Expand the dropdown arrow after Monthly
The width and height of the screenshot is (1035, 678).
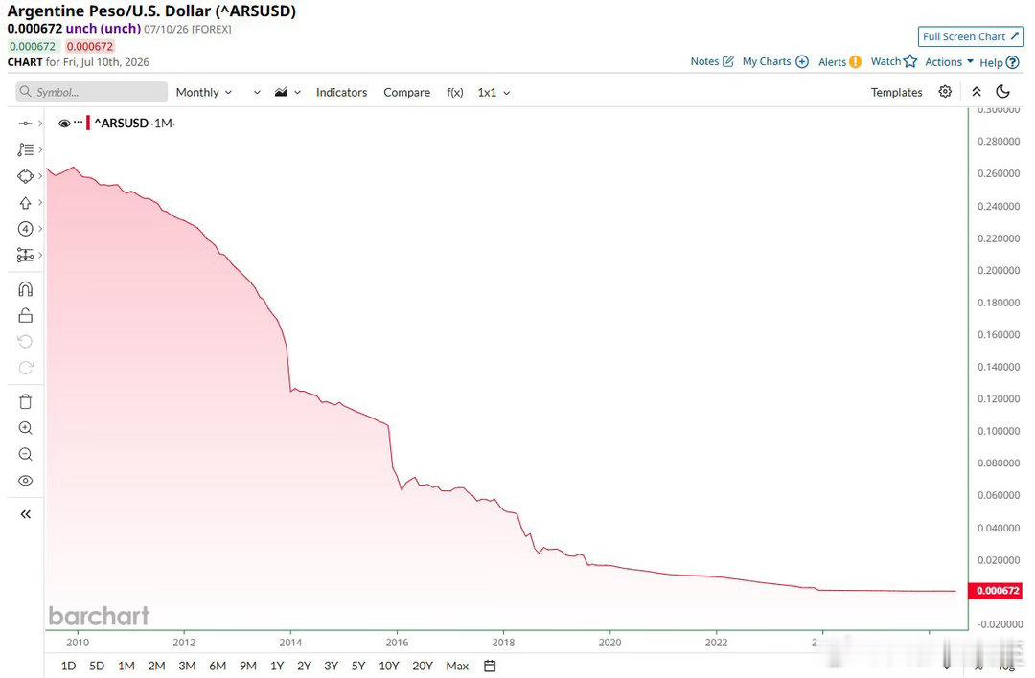257,93
